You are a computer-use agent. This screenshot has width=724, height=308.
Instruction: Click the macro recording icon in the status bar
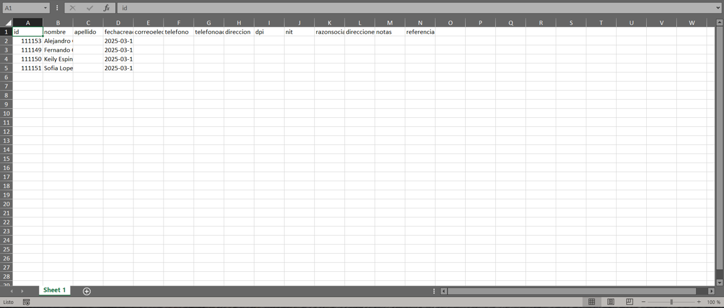[x=26, y=302]
